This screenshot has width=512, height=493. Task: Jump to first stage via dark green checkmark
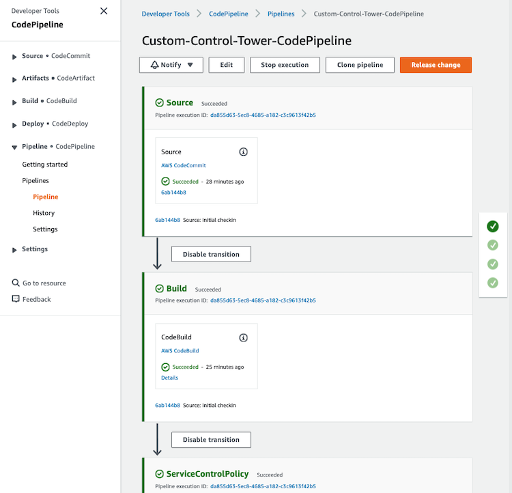pos(492,226)
